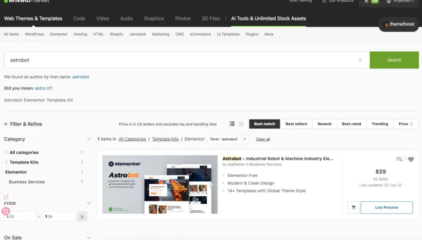Click the Envato Market logo

pyautogui.click(x=26, y=1)
